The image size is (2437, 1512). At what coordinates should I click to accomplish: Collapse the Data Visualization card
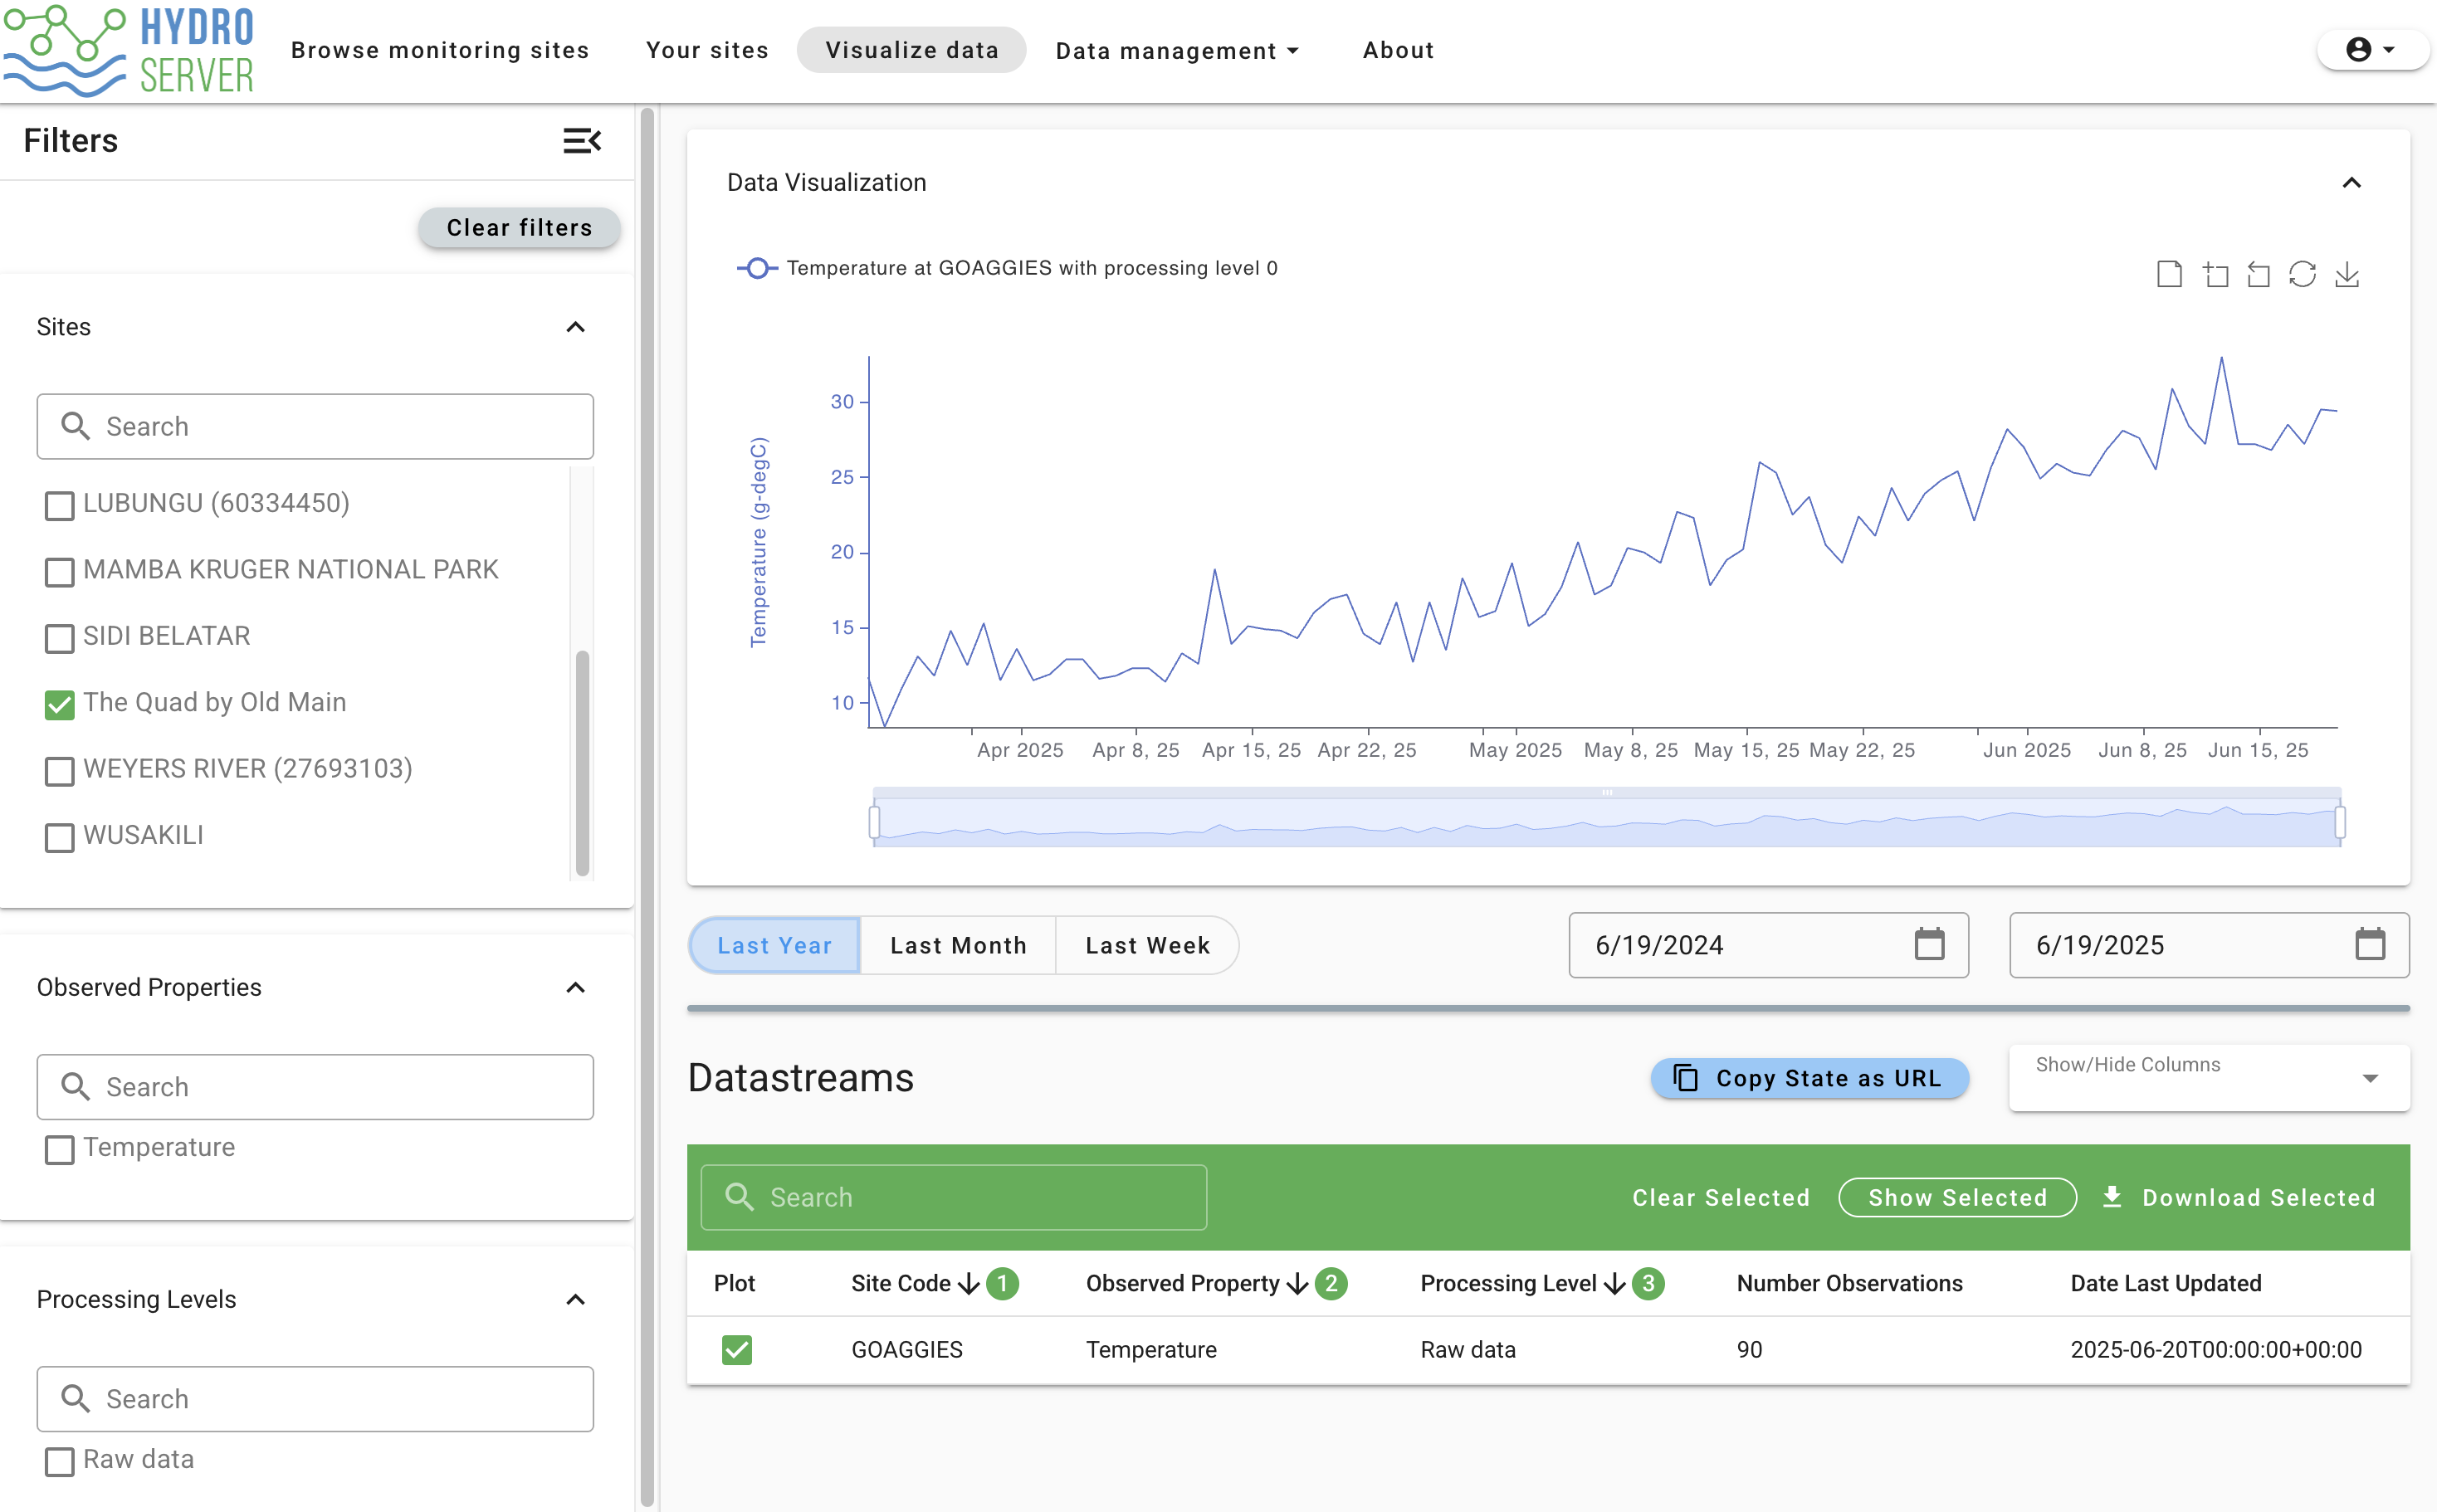[2351, 182]
